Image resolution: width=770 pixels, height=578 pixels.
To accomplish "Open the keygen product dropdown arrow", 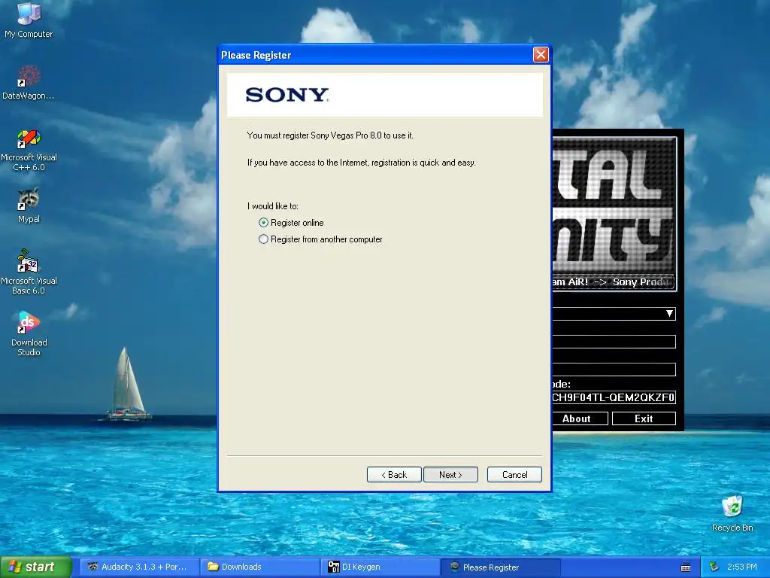I will point(669,314).
